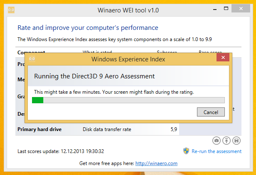256x175 pixels.
Task: Select the Primary hard drive row label
Action: click(x=39, y=129)
